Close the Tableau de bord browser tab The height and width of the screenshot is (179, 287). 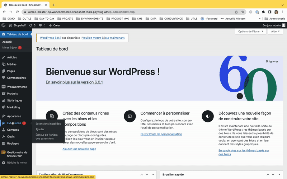(x=46, y=5)
